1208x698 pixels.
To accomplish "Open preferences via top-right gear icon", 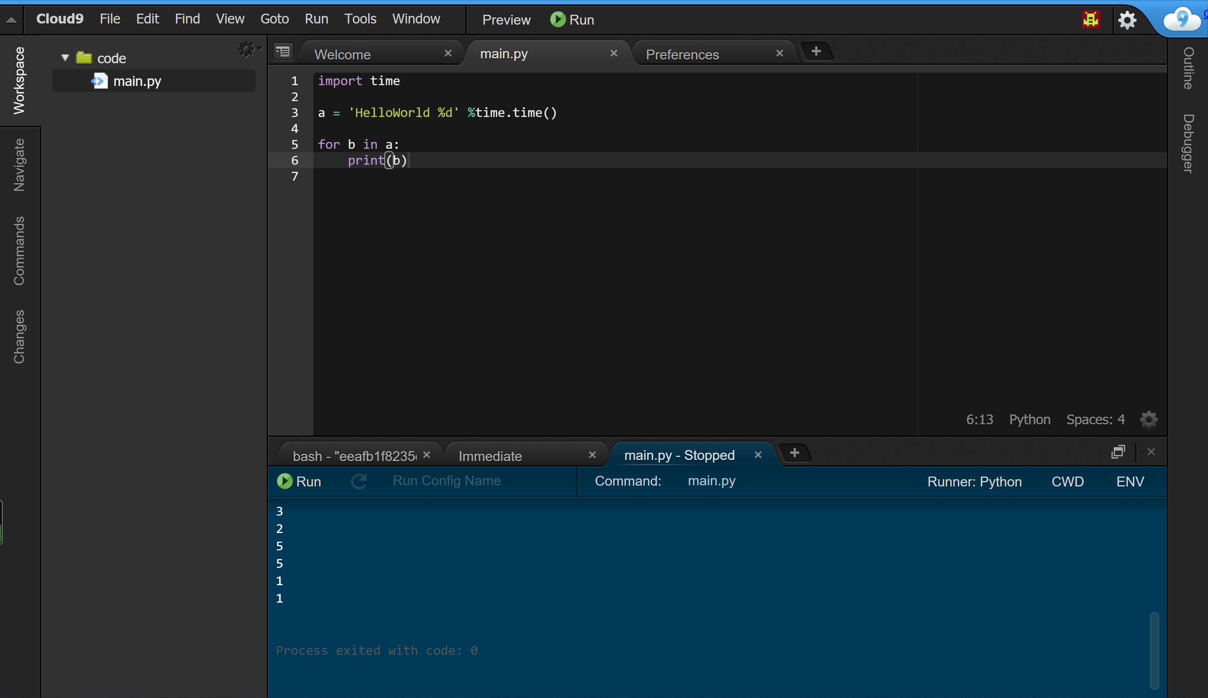I will click(1127, 20).
